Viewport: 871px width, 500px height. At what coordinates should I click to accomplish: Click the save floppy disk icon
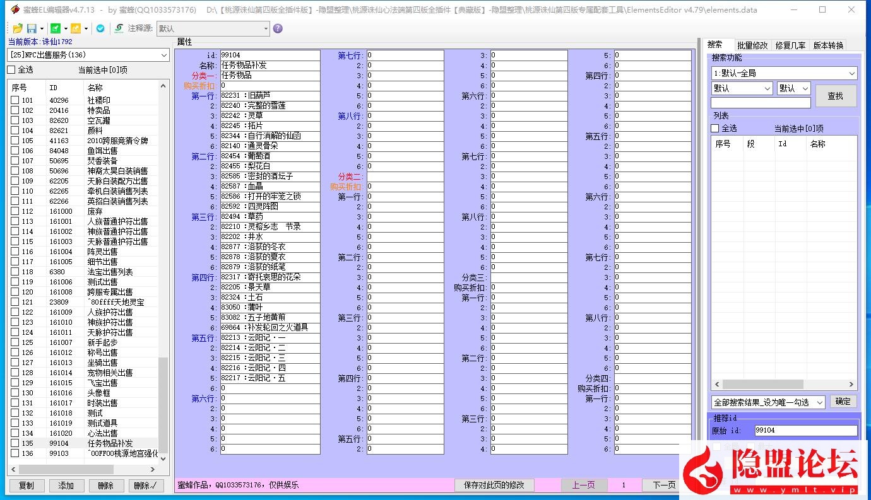click(32, 28)
